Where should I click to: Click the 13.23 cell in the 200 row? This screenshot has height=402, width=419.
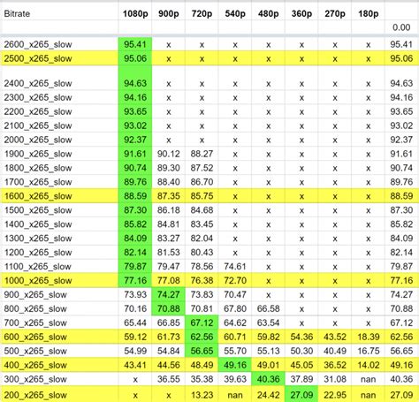pos(202,395)
